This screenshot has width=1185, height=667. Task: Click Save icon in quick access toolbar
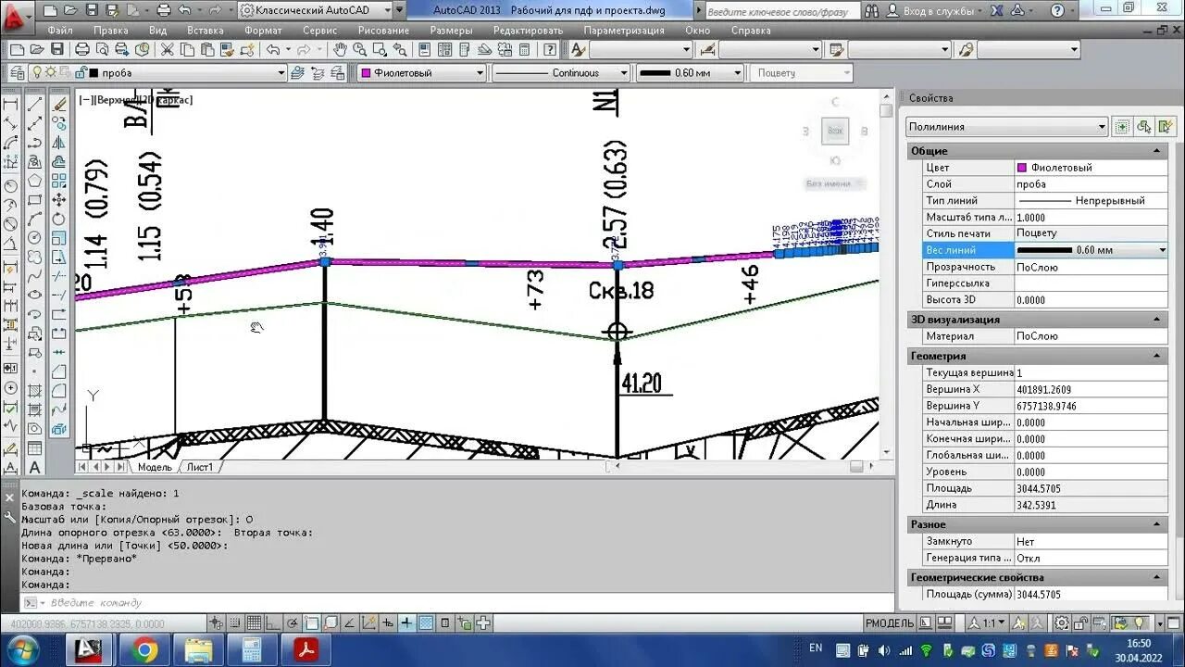(x=92, y=10)
